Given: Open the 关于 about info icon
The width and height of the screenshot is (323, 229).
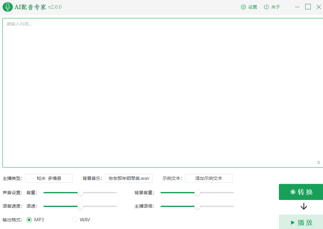Looking at the screenshot, I should [x=266, y=7].
